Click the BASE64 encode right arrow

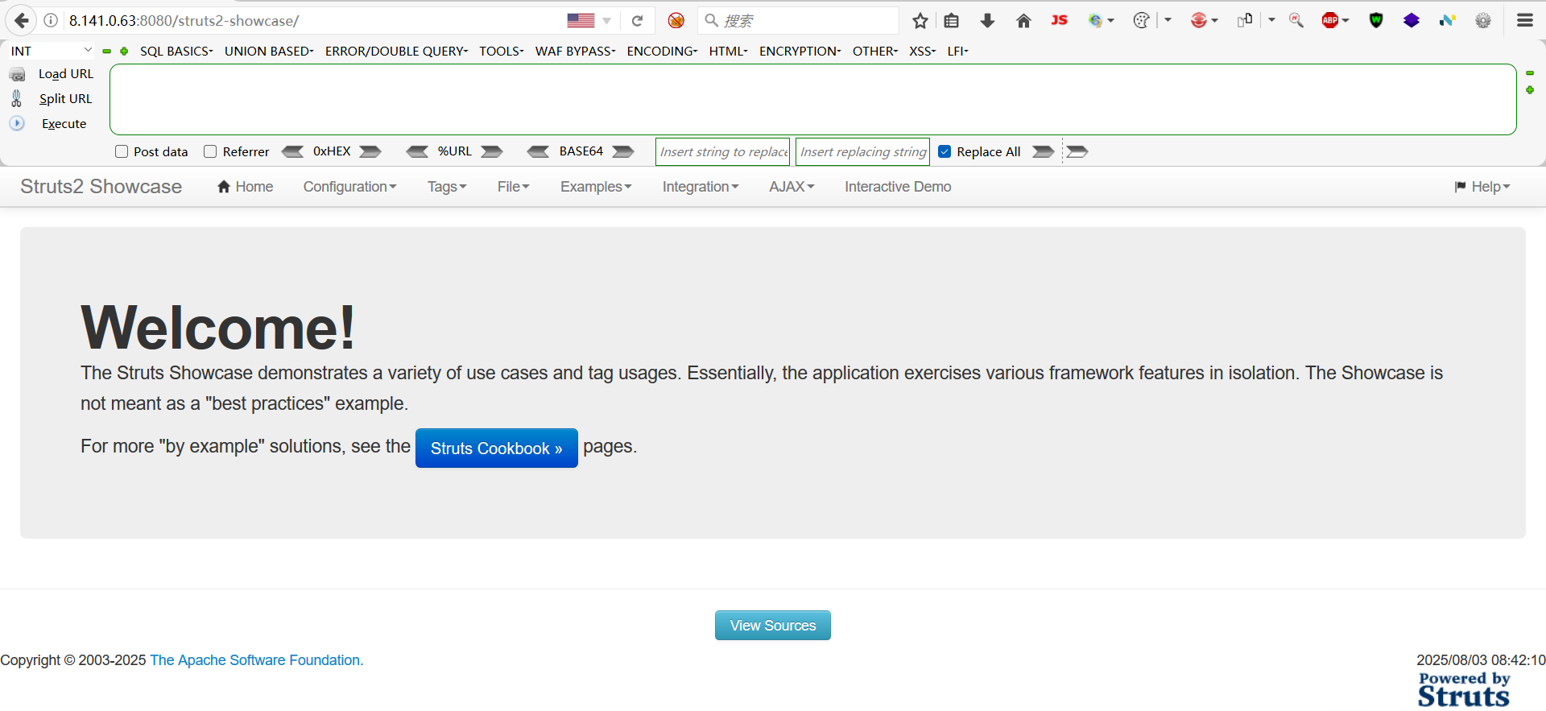point(623,151)
